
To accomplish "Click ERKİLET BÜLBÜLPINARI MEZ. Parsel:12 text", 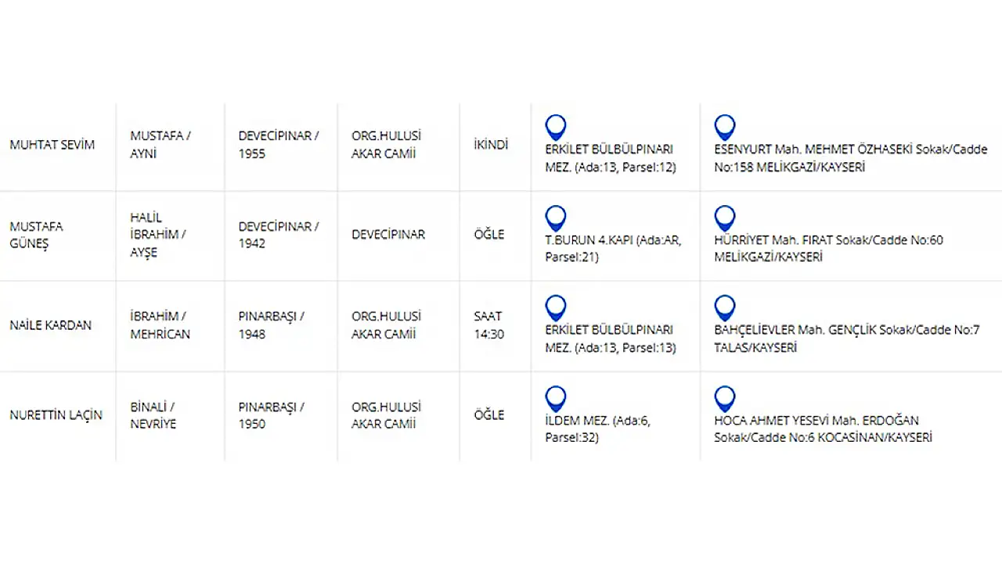I will tap(610, 158).
